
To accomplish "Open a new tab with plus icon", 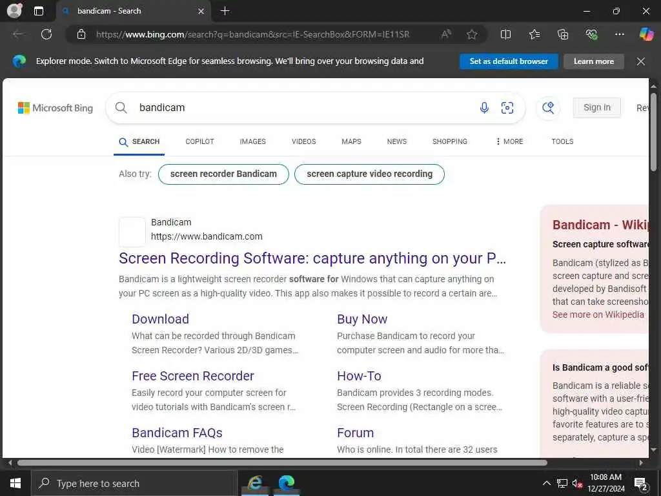I will [225, 11].
